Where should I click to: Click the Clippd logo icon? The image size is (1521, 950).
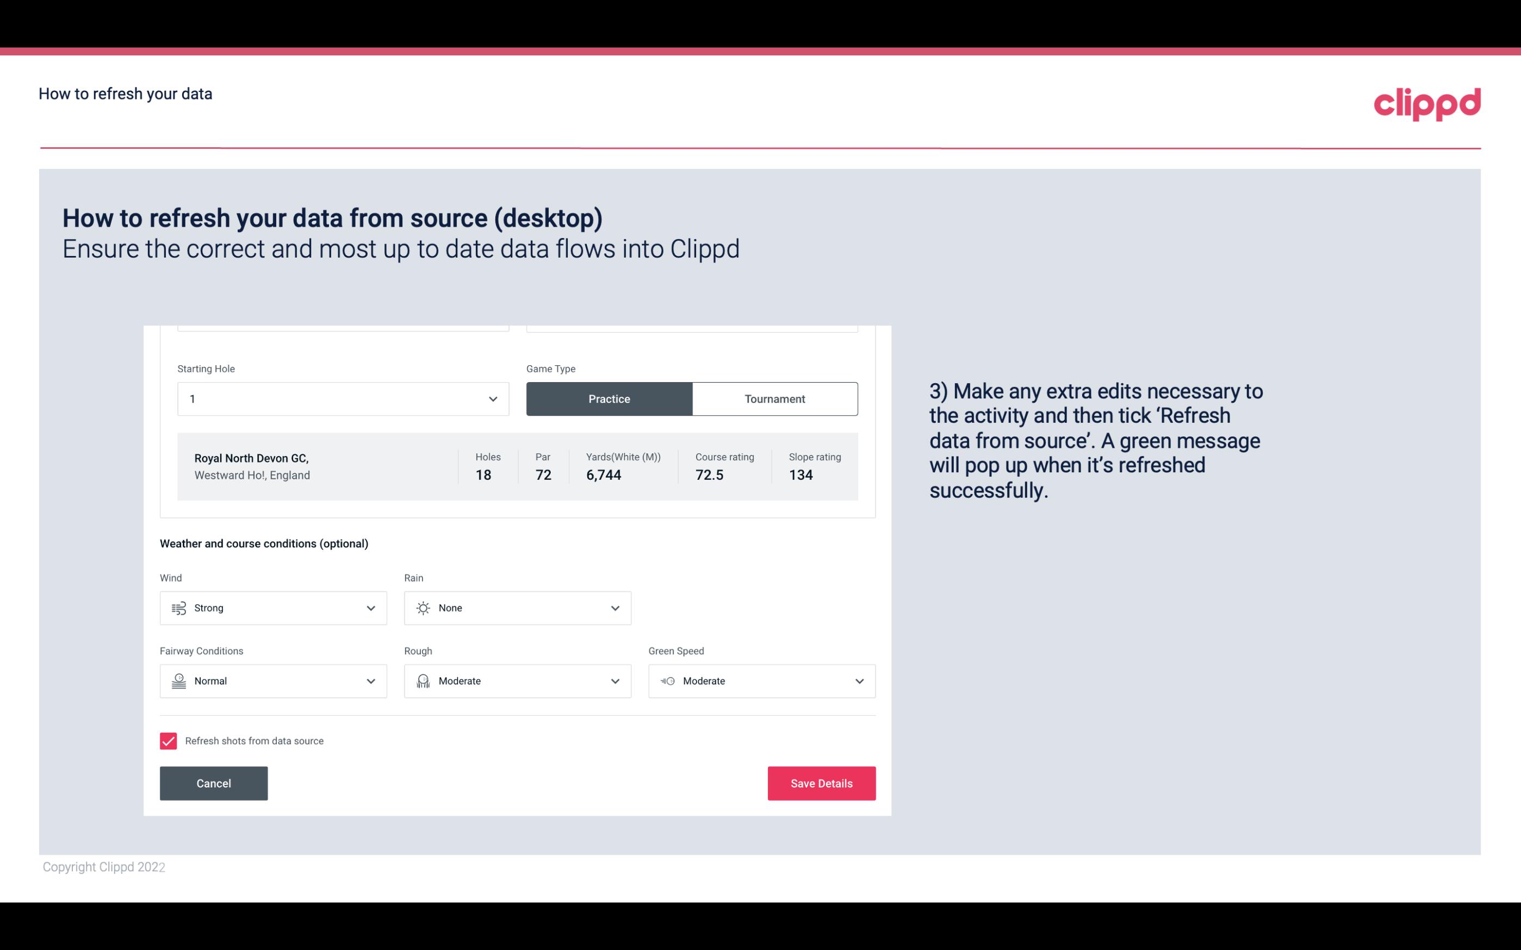tap(1428, 102)
